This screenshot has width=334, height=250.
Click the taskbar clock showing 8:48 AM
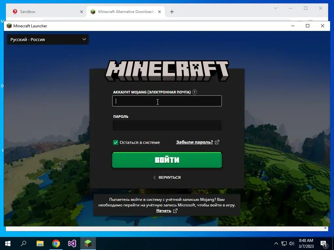[306, 243]
